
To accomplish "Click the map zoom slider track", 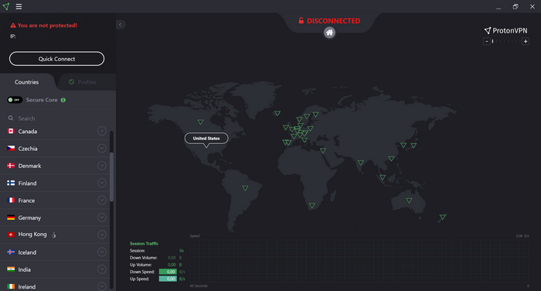I will [x=506, y=42].
